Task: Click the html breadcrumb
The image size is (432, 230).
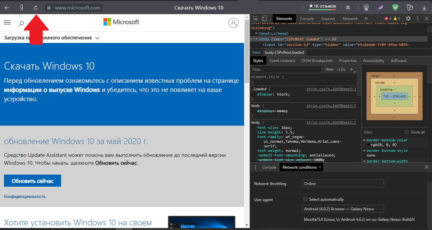Action: 256,52
